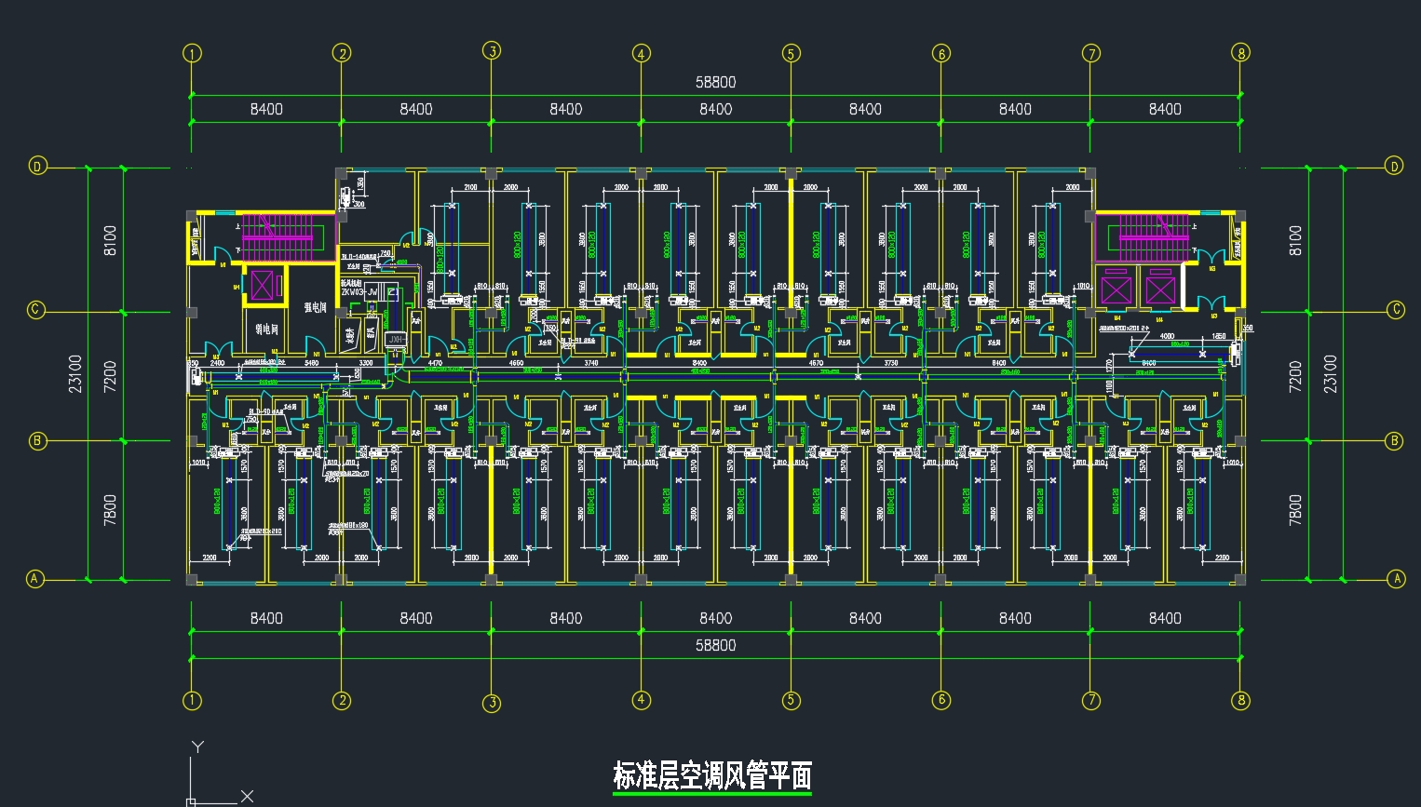Click the left overall dimension text 23100
Viewport: 1421px width, 807px height.
[75, 373]
